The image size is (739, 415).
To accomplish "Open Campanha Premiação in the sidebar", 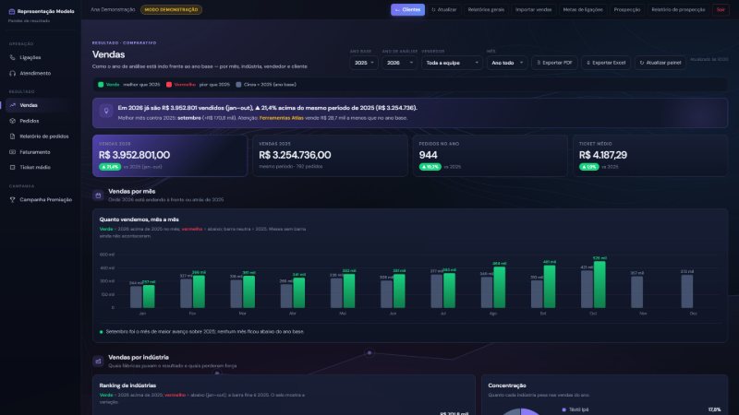I will click(41, 200).
